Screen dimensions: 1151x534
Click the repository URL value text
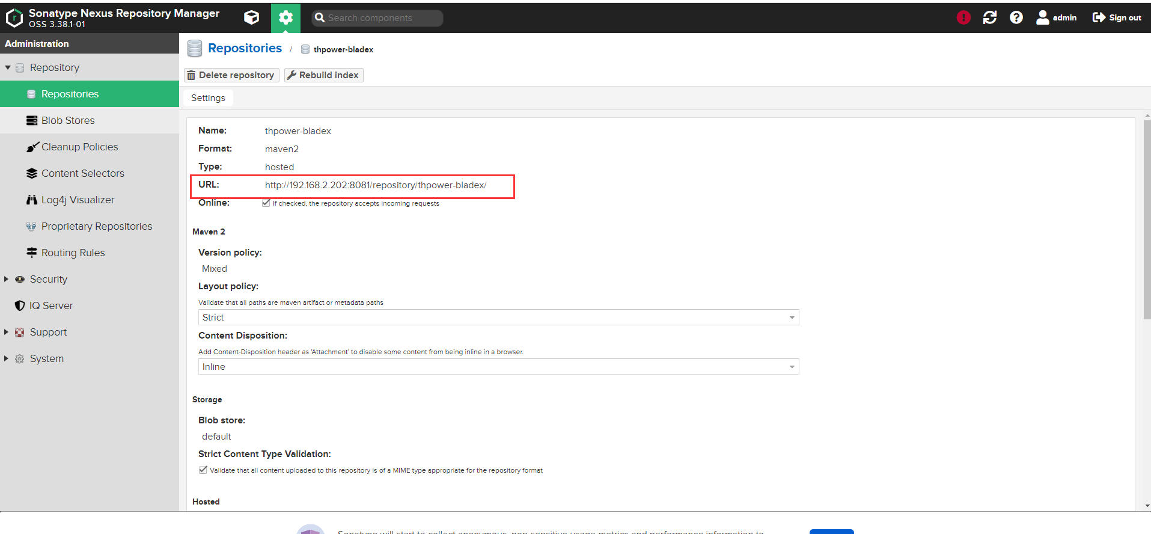[x=376, y=185]
